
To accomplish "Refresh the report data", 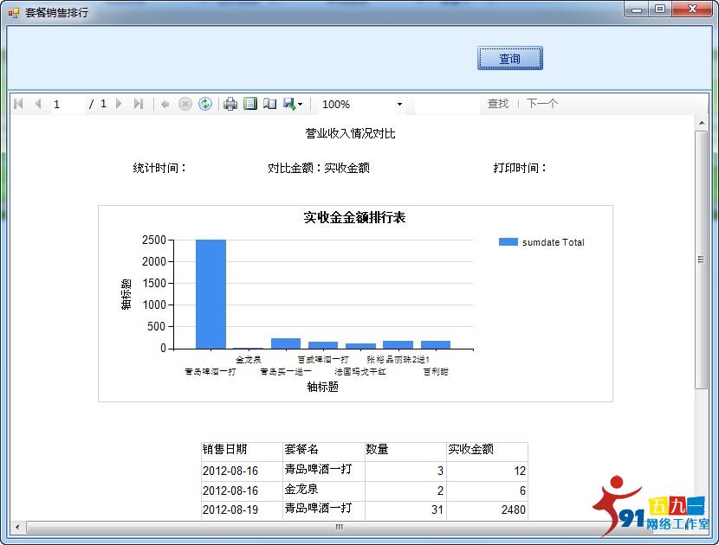I will 205,104.
